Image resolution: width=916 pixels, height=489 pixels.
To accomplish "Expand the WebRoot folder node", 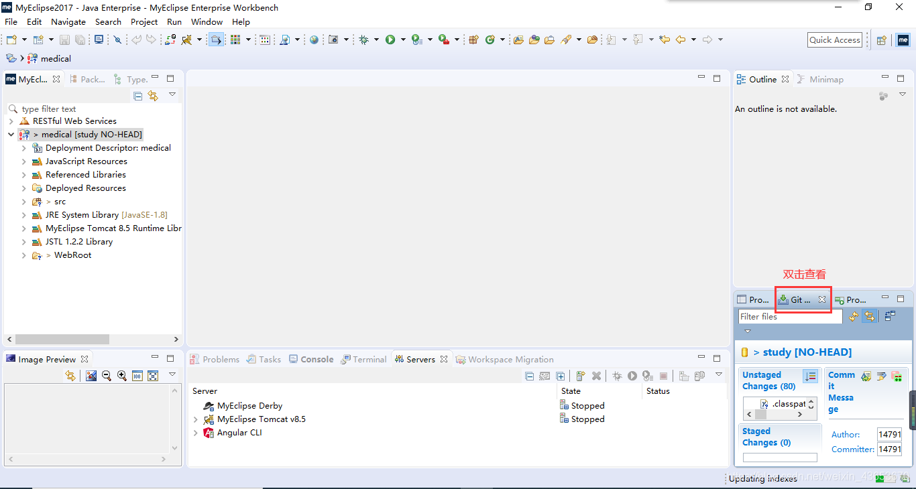I will point(24,255).
